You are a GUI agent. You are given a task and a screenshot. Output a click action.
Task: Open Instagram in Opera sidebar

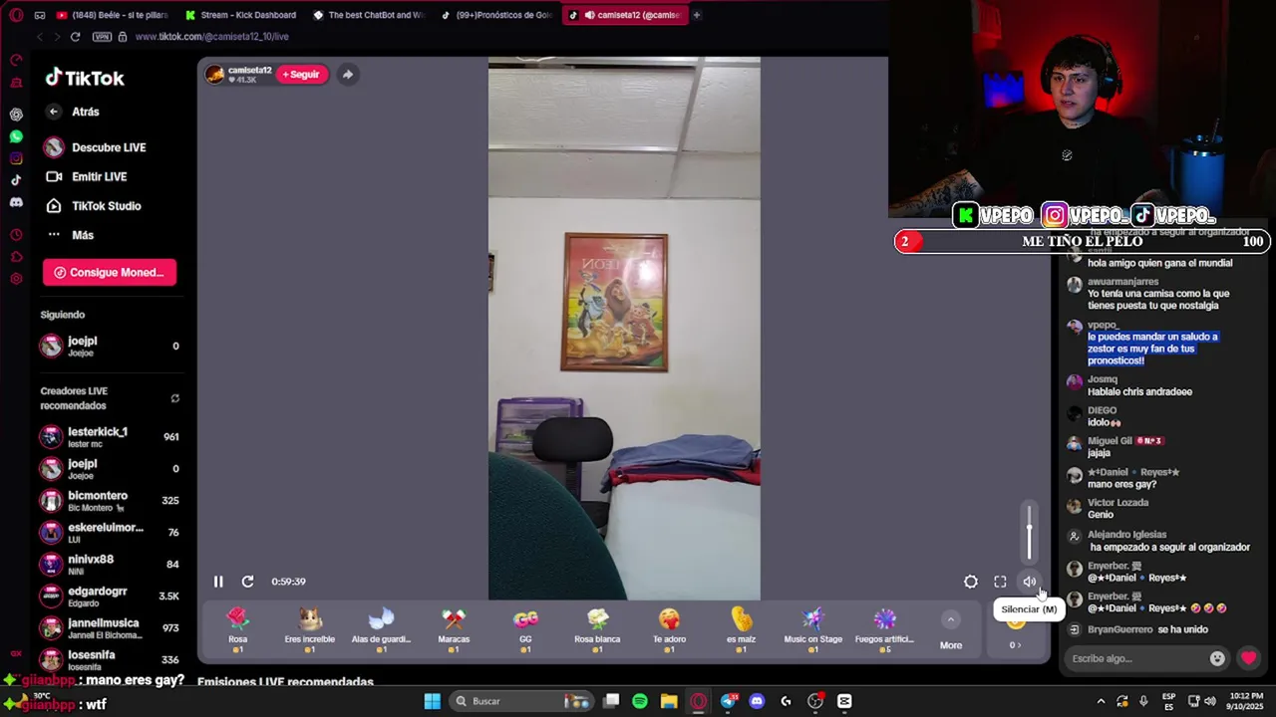click(16, 158)
